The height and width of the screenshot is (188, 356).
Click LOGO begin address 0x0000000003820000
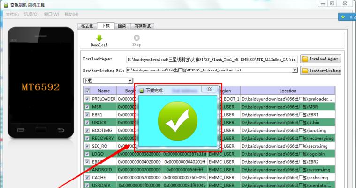coord(139,154)
